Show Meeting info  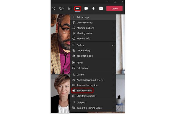coord(93,39)
